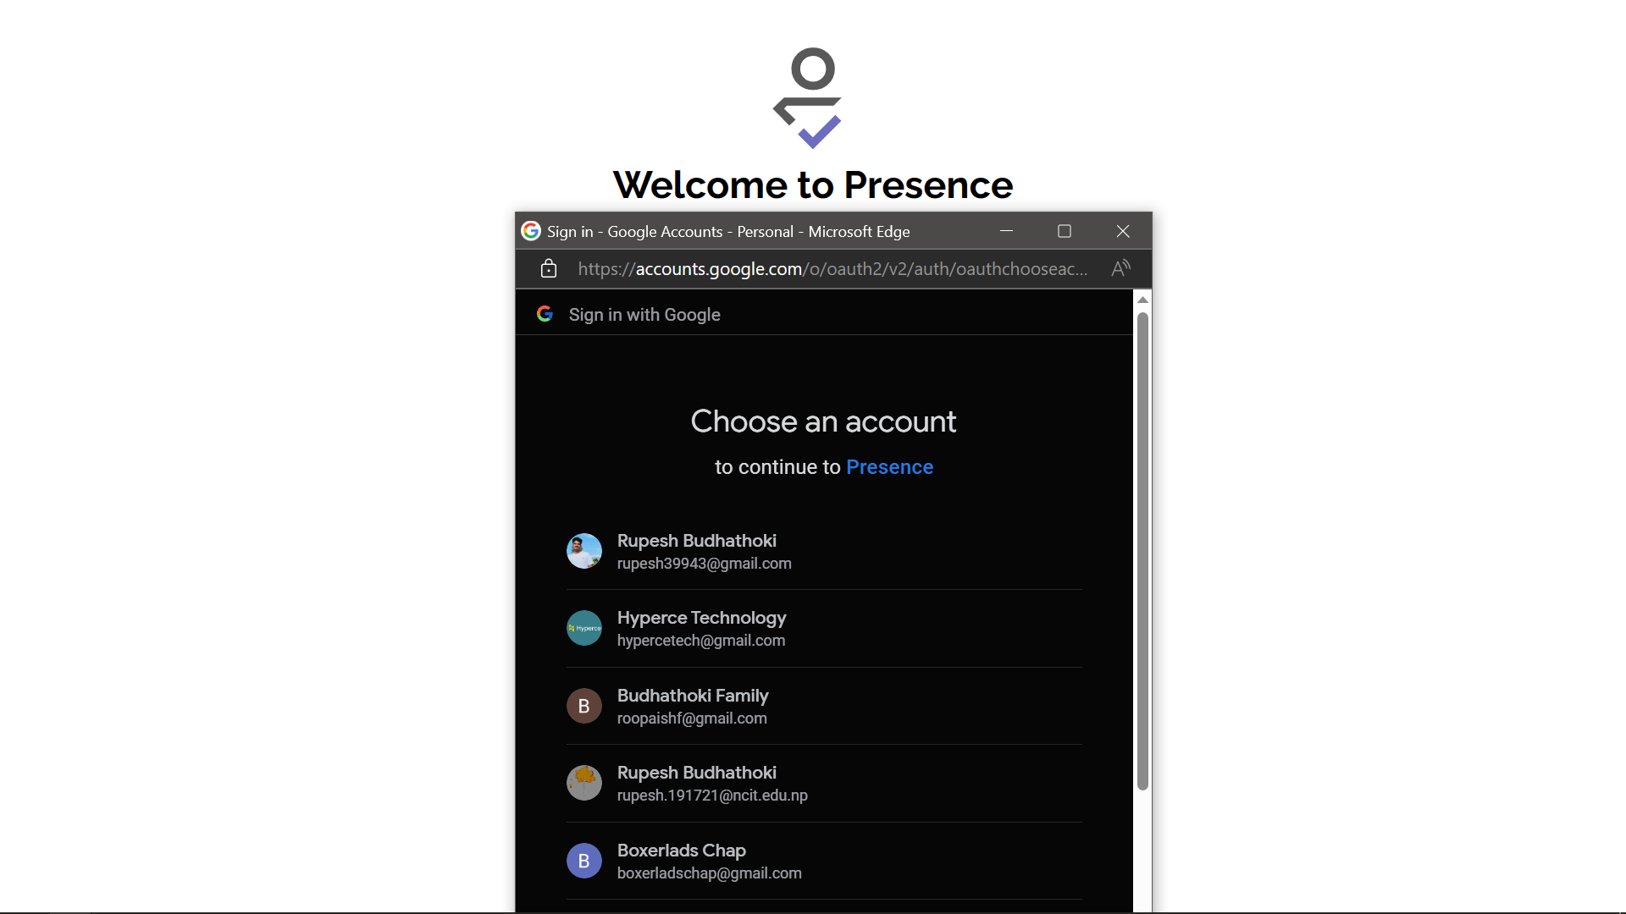
Task: Click Hyperce Technology teal avatar
Action: point(584,628)
